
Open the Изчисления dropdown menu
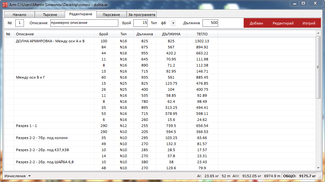pyautogui.click(x=18, y=176)
